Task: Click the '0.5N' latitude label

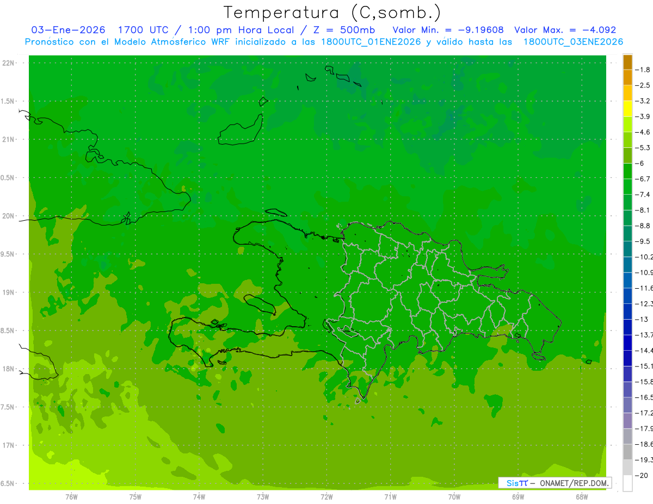Action: pyautogui.click(x=8, y=178)
